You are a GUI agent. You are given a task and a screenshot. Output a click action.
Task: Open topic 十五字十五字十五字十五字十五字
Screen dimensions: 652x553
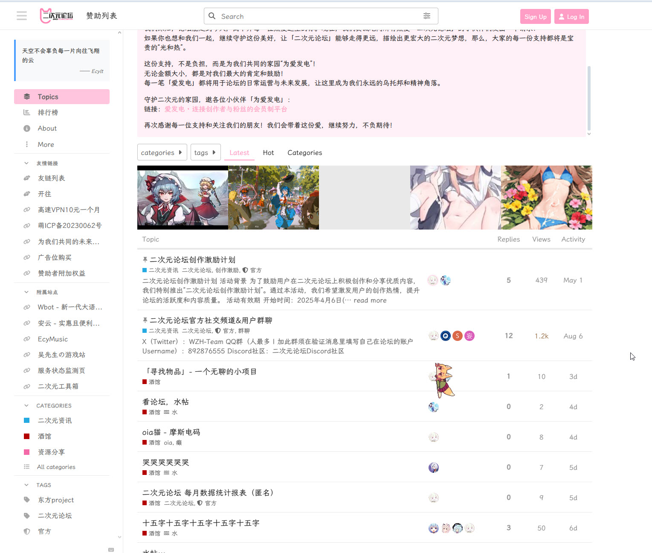pyautogui.click(x=201, y=523)
